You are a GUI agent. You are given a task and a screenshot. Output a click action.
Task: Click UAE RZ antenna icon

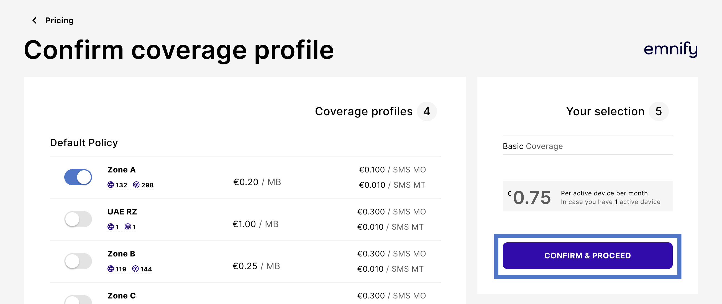pos(128,227)
